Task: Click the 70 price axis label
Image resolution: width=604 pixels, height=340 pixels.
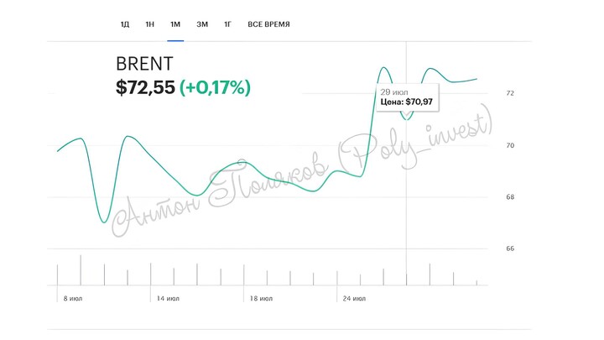Action: point(510,145)
